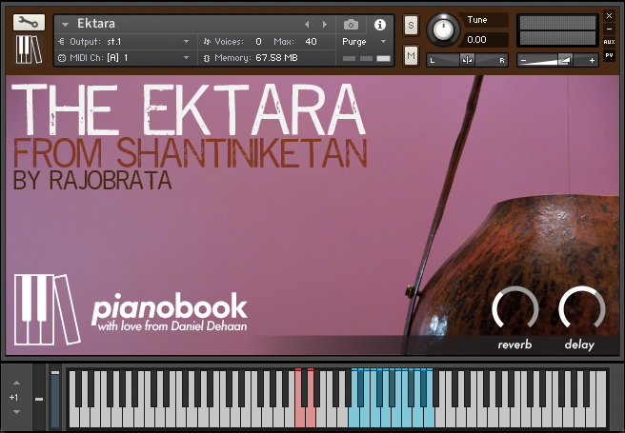Click the camera snapshot icon
This screenshot has width=625, height=433.
click(351, 24)
